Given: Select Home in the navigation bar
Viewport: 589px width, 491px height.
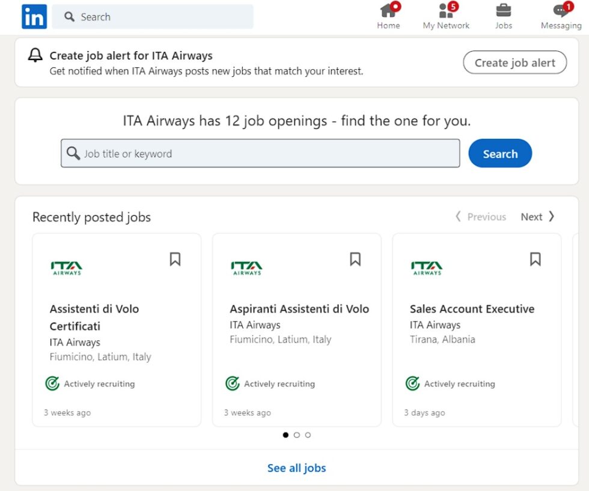Looking at the screenshot, I should 388,17.
